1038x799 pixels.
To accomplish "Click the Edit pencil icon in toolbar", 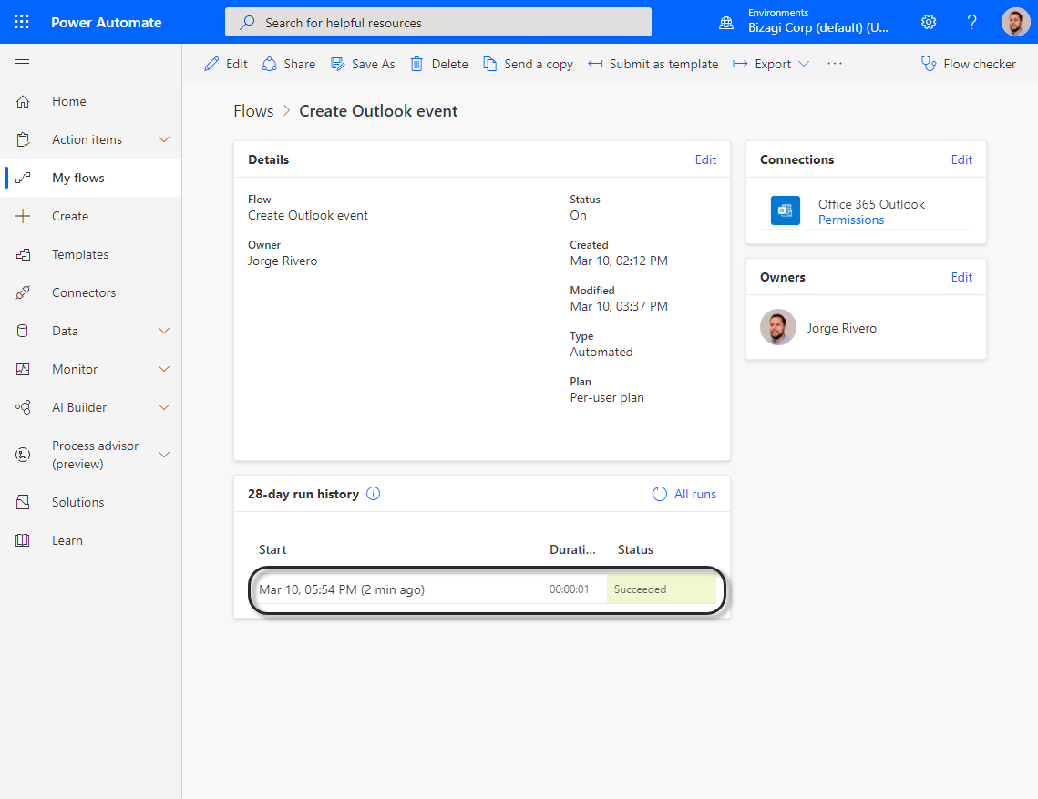I will pos(211,64).
